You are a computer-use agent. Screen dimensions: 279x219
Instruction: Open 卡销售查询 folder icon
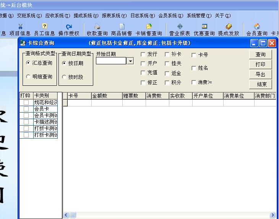pos(149,26)
